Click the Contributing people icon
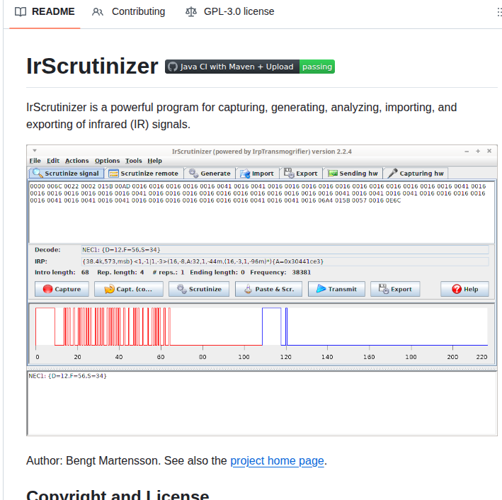 97,12
